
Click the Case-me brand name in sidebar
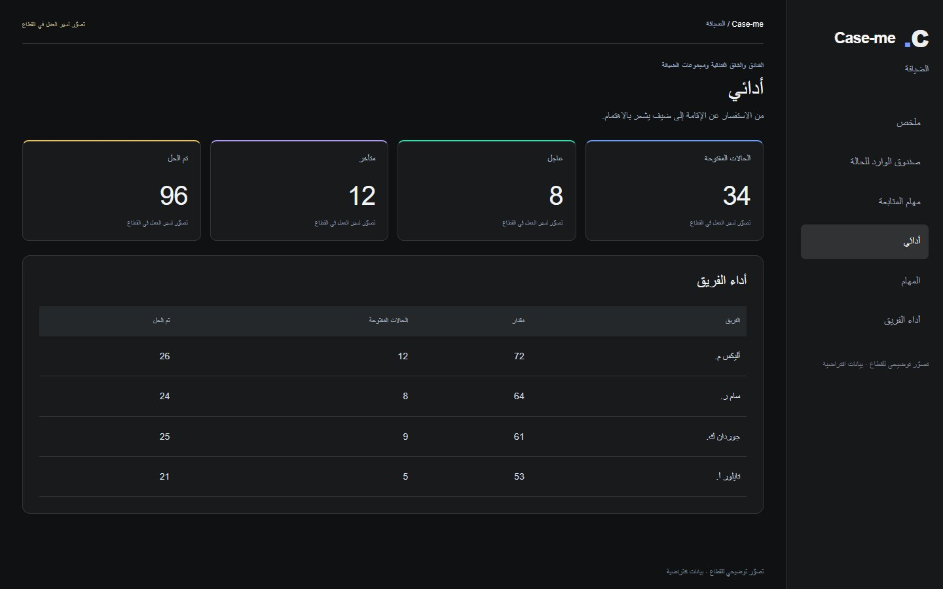click(864, 38)
